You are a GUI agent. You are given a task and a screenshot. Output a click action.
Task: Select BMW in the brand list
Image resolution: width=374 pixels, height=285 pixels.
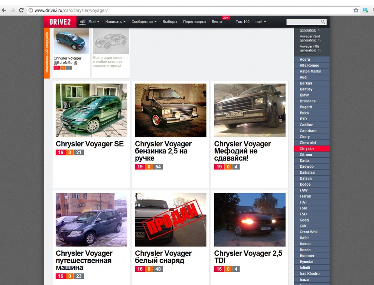pyautogui.click(x=312, y=95)
